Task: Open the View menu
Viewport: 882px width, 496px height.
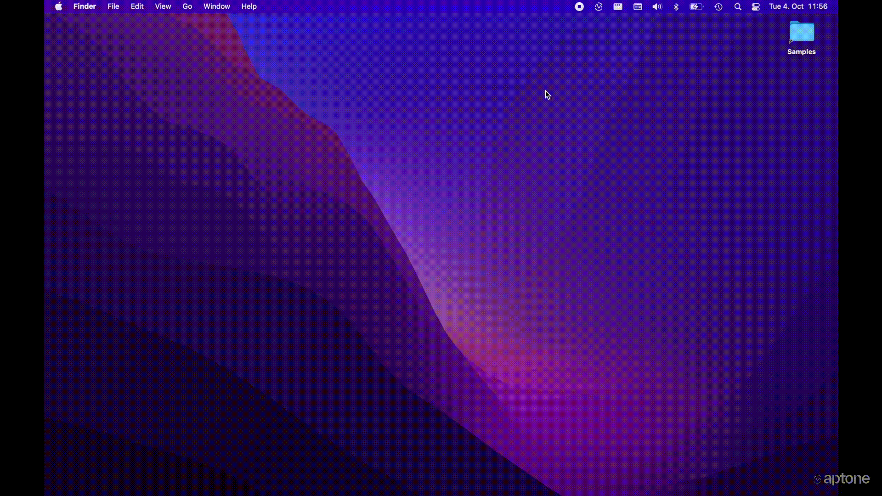Action: (x=163, y=6)
